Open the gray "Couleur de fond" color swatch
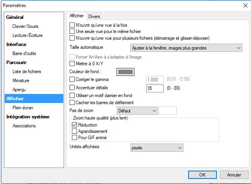Screen dimensions: 251x184 pos(125,72)
